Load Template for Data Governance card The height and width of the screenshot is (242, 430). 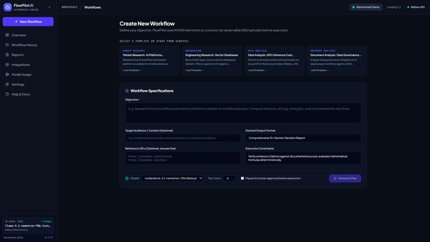click(x=320, y=71)
